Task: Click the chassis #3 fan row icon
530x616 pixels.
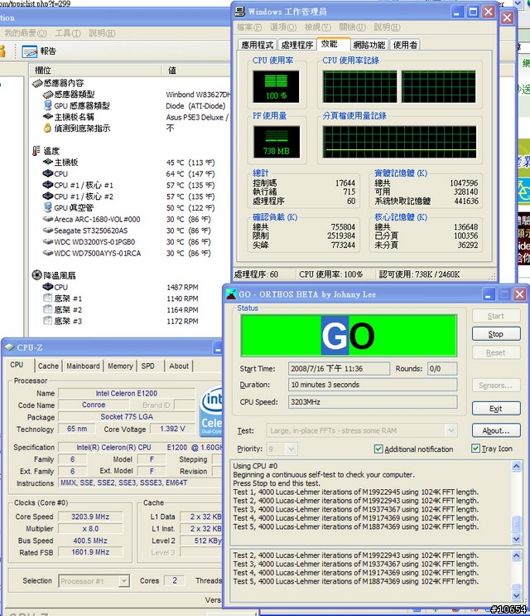Action: coord(47,321)
